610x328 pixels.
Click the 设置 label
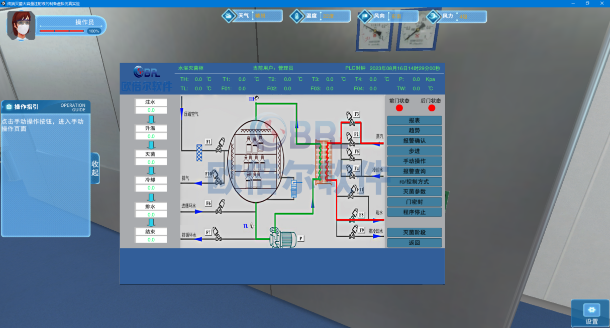pos(591,321)
